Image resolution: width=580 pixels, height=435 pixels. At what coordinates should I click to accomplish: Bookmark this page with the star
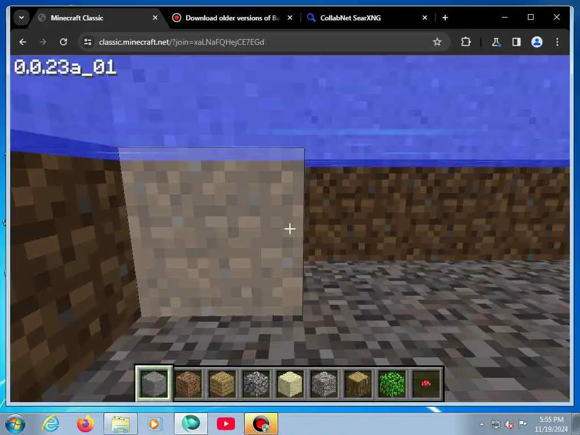tap(437, 42)
